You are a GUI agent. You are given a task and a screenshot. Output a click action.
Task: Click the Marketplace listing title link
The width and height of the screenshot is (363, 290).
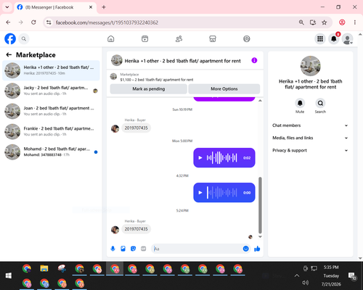tap(157, 80)
